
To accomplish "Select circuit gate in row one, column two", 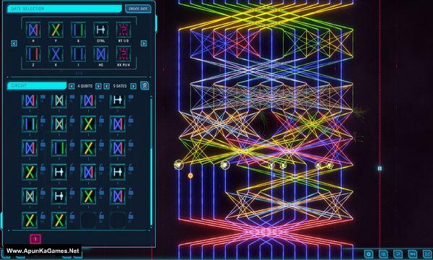I will pyautogui.click(x=59, y=100).
